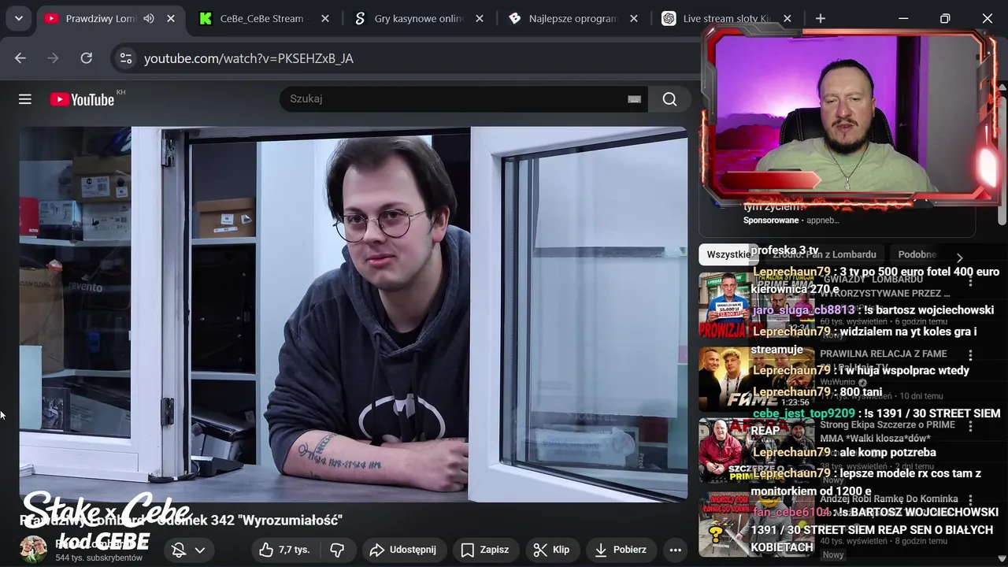Viewport: 1008px width, 567px height.
Task: Toggle the notification bell for the channel
Action: coord(179,550)
